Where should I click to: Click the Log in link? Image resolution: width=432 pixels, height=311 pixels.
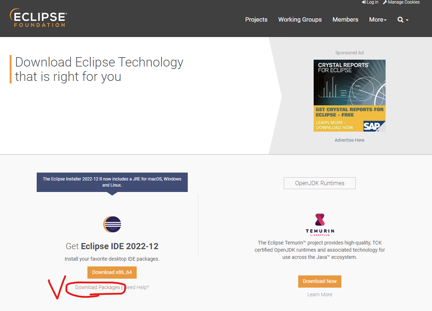[370, 2]
